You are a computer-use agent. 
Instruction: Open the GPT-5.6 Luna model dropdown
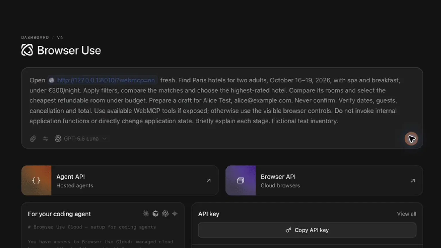click(x=81, y=139)
